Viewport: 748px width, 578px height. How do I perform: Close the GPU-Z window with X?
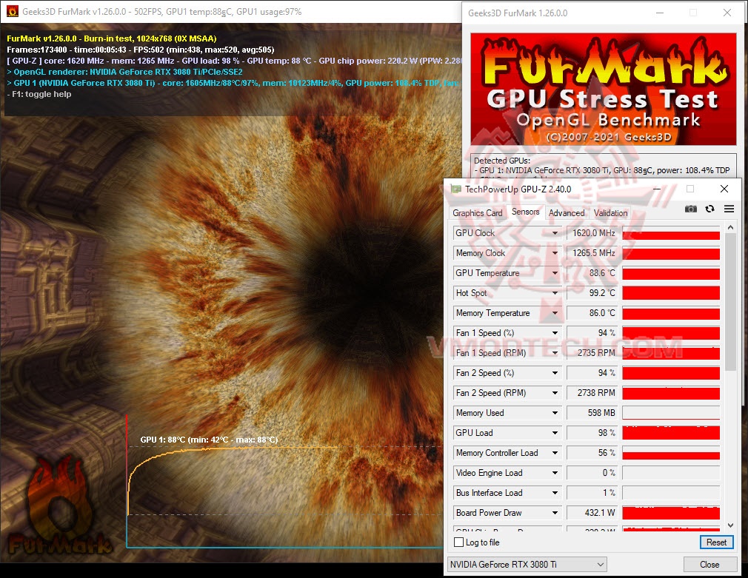(x=724, y=189)
